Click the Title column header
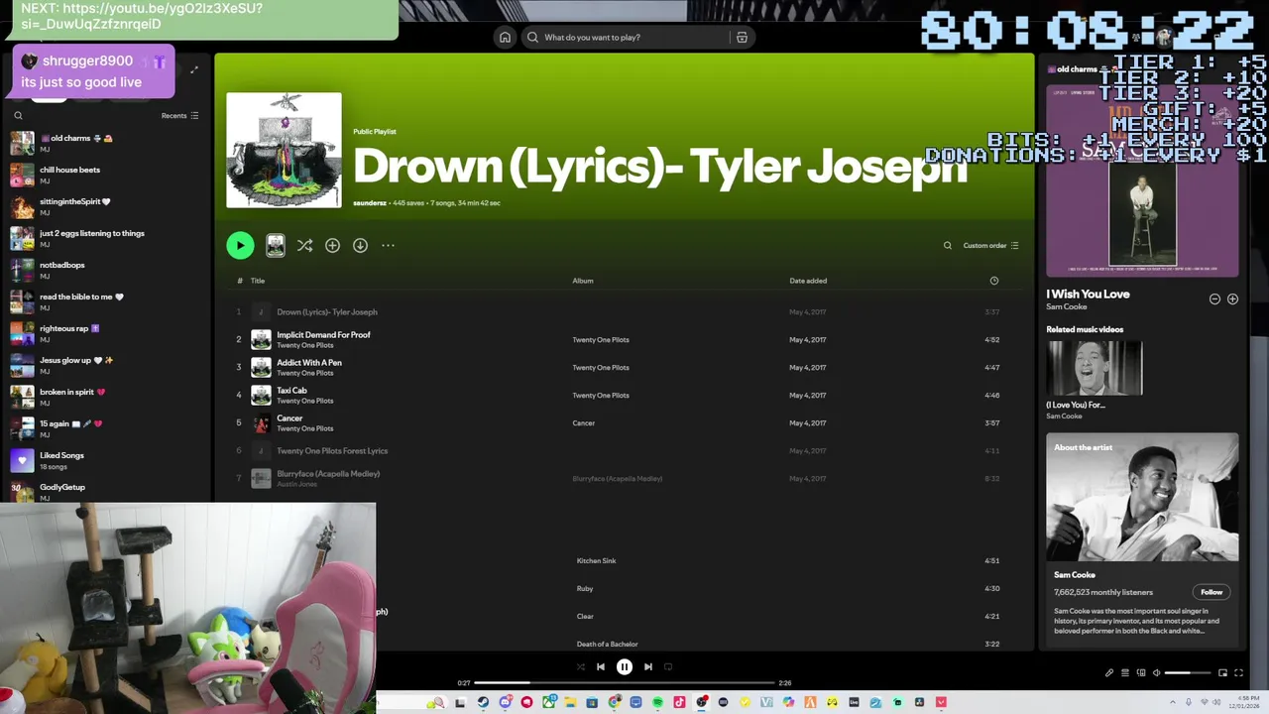 click(257, 281)
